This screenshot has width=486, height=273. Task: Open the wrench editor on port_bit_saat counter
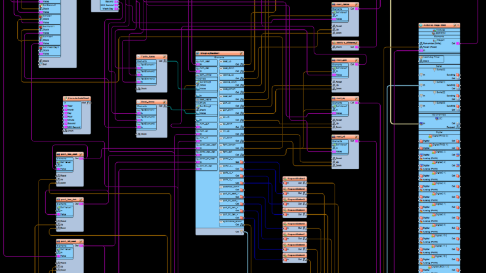[81, 241]
